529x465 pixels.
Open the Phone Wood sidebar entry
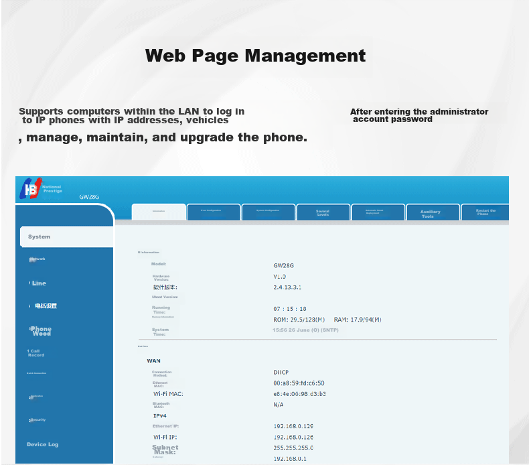coord(40,331)
